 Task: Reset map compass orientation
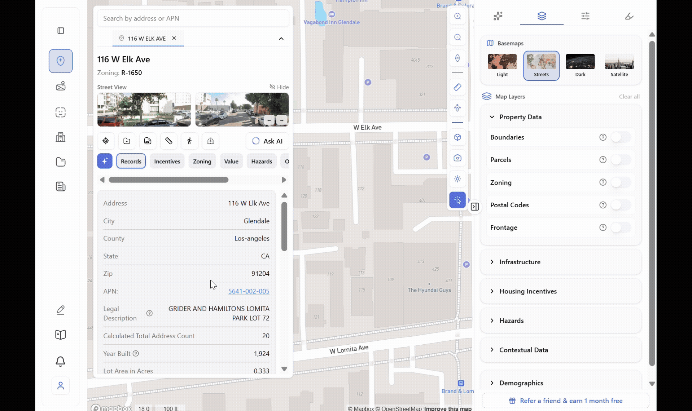pos(457,58)
